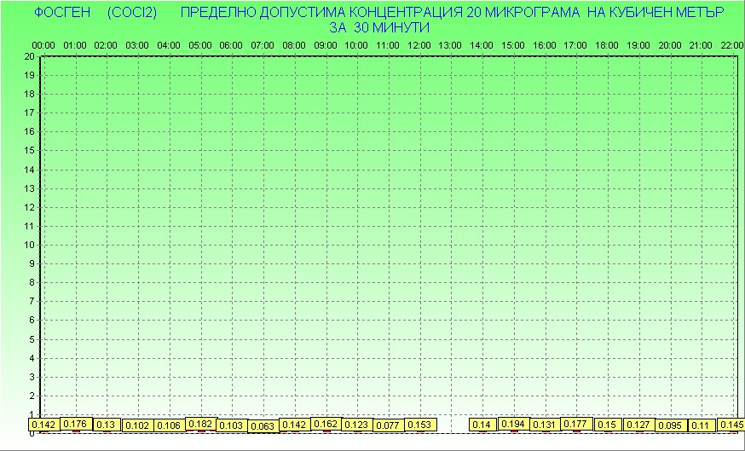The image size is (745, 451).
Task: Select the 22:00 time axis label
Action: (731, 44)
